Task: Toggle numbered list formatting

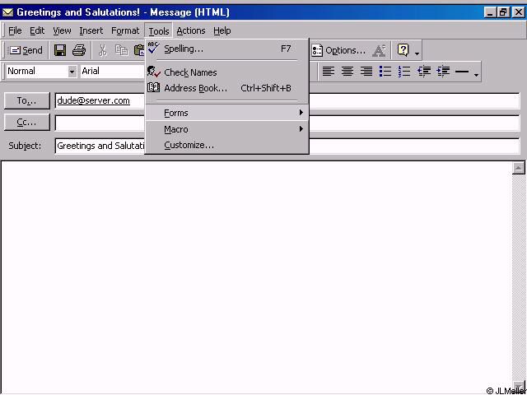Action: (404, 72)
